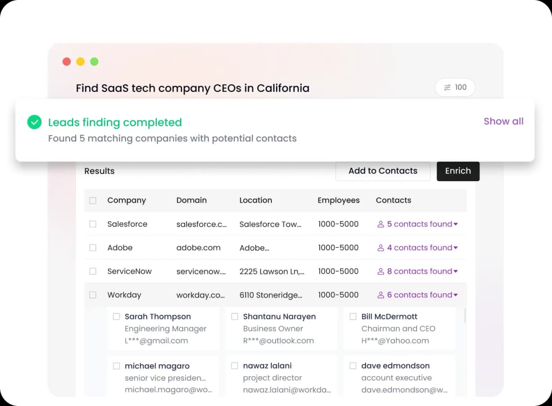Screen dimensions: 552x406
Task: Click the Add to Contacts button
Action: [x=383, y=171]
